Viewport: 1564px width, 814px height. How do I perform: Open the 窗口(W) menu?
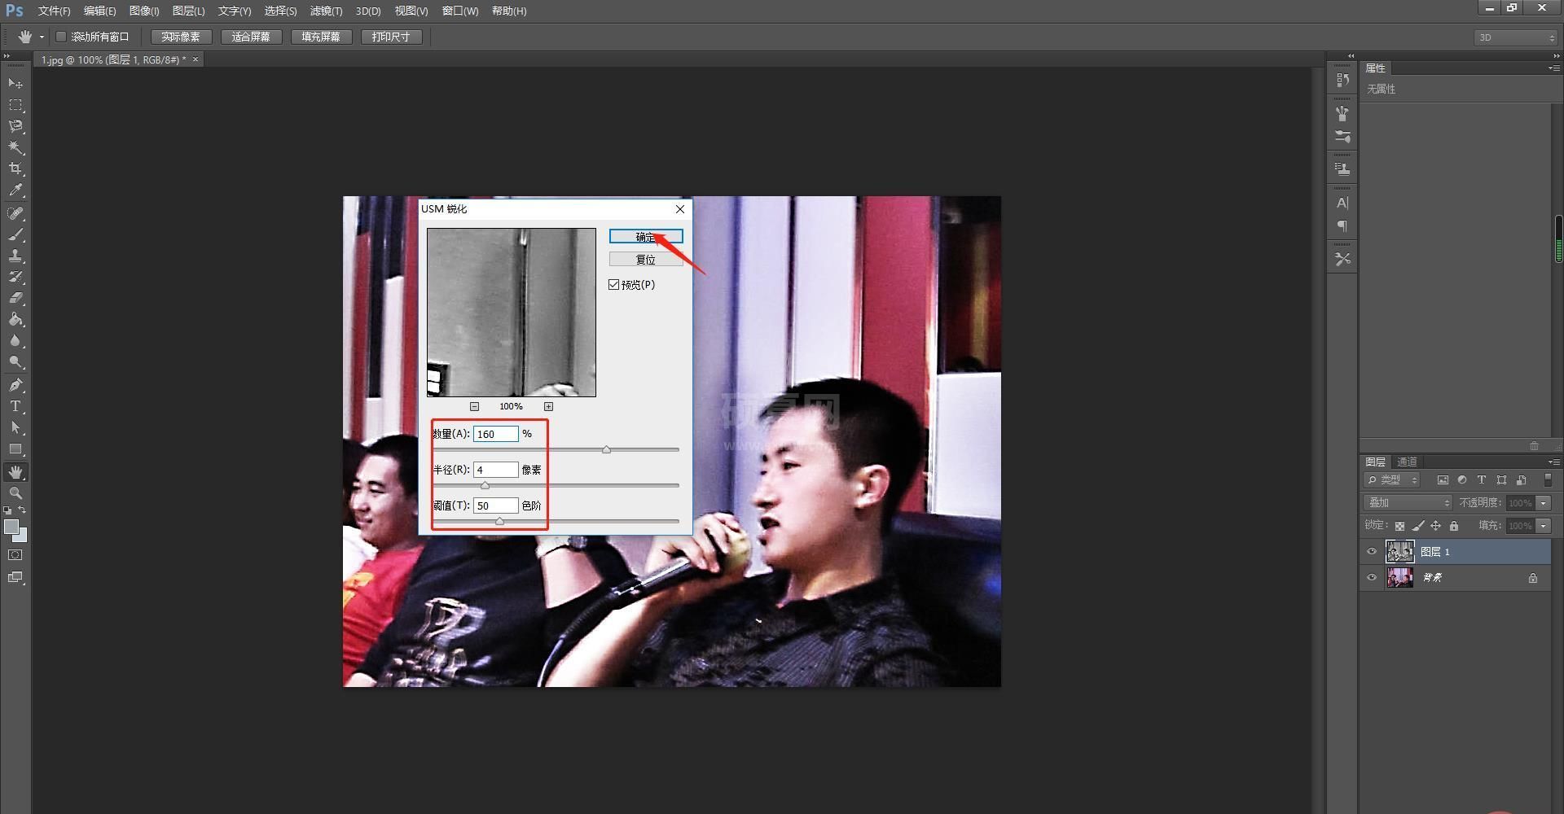(460, 11)
